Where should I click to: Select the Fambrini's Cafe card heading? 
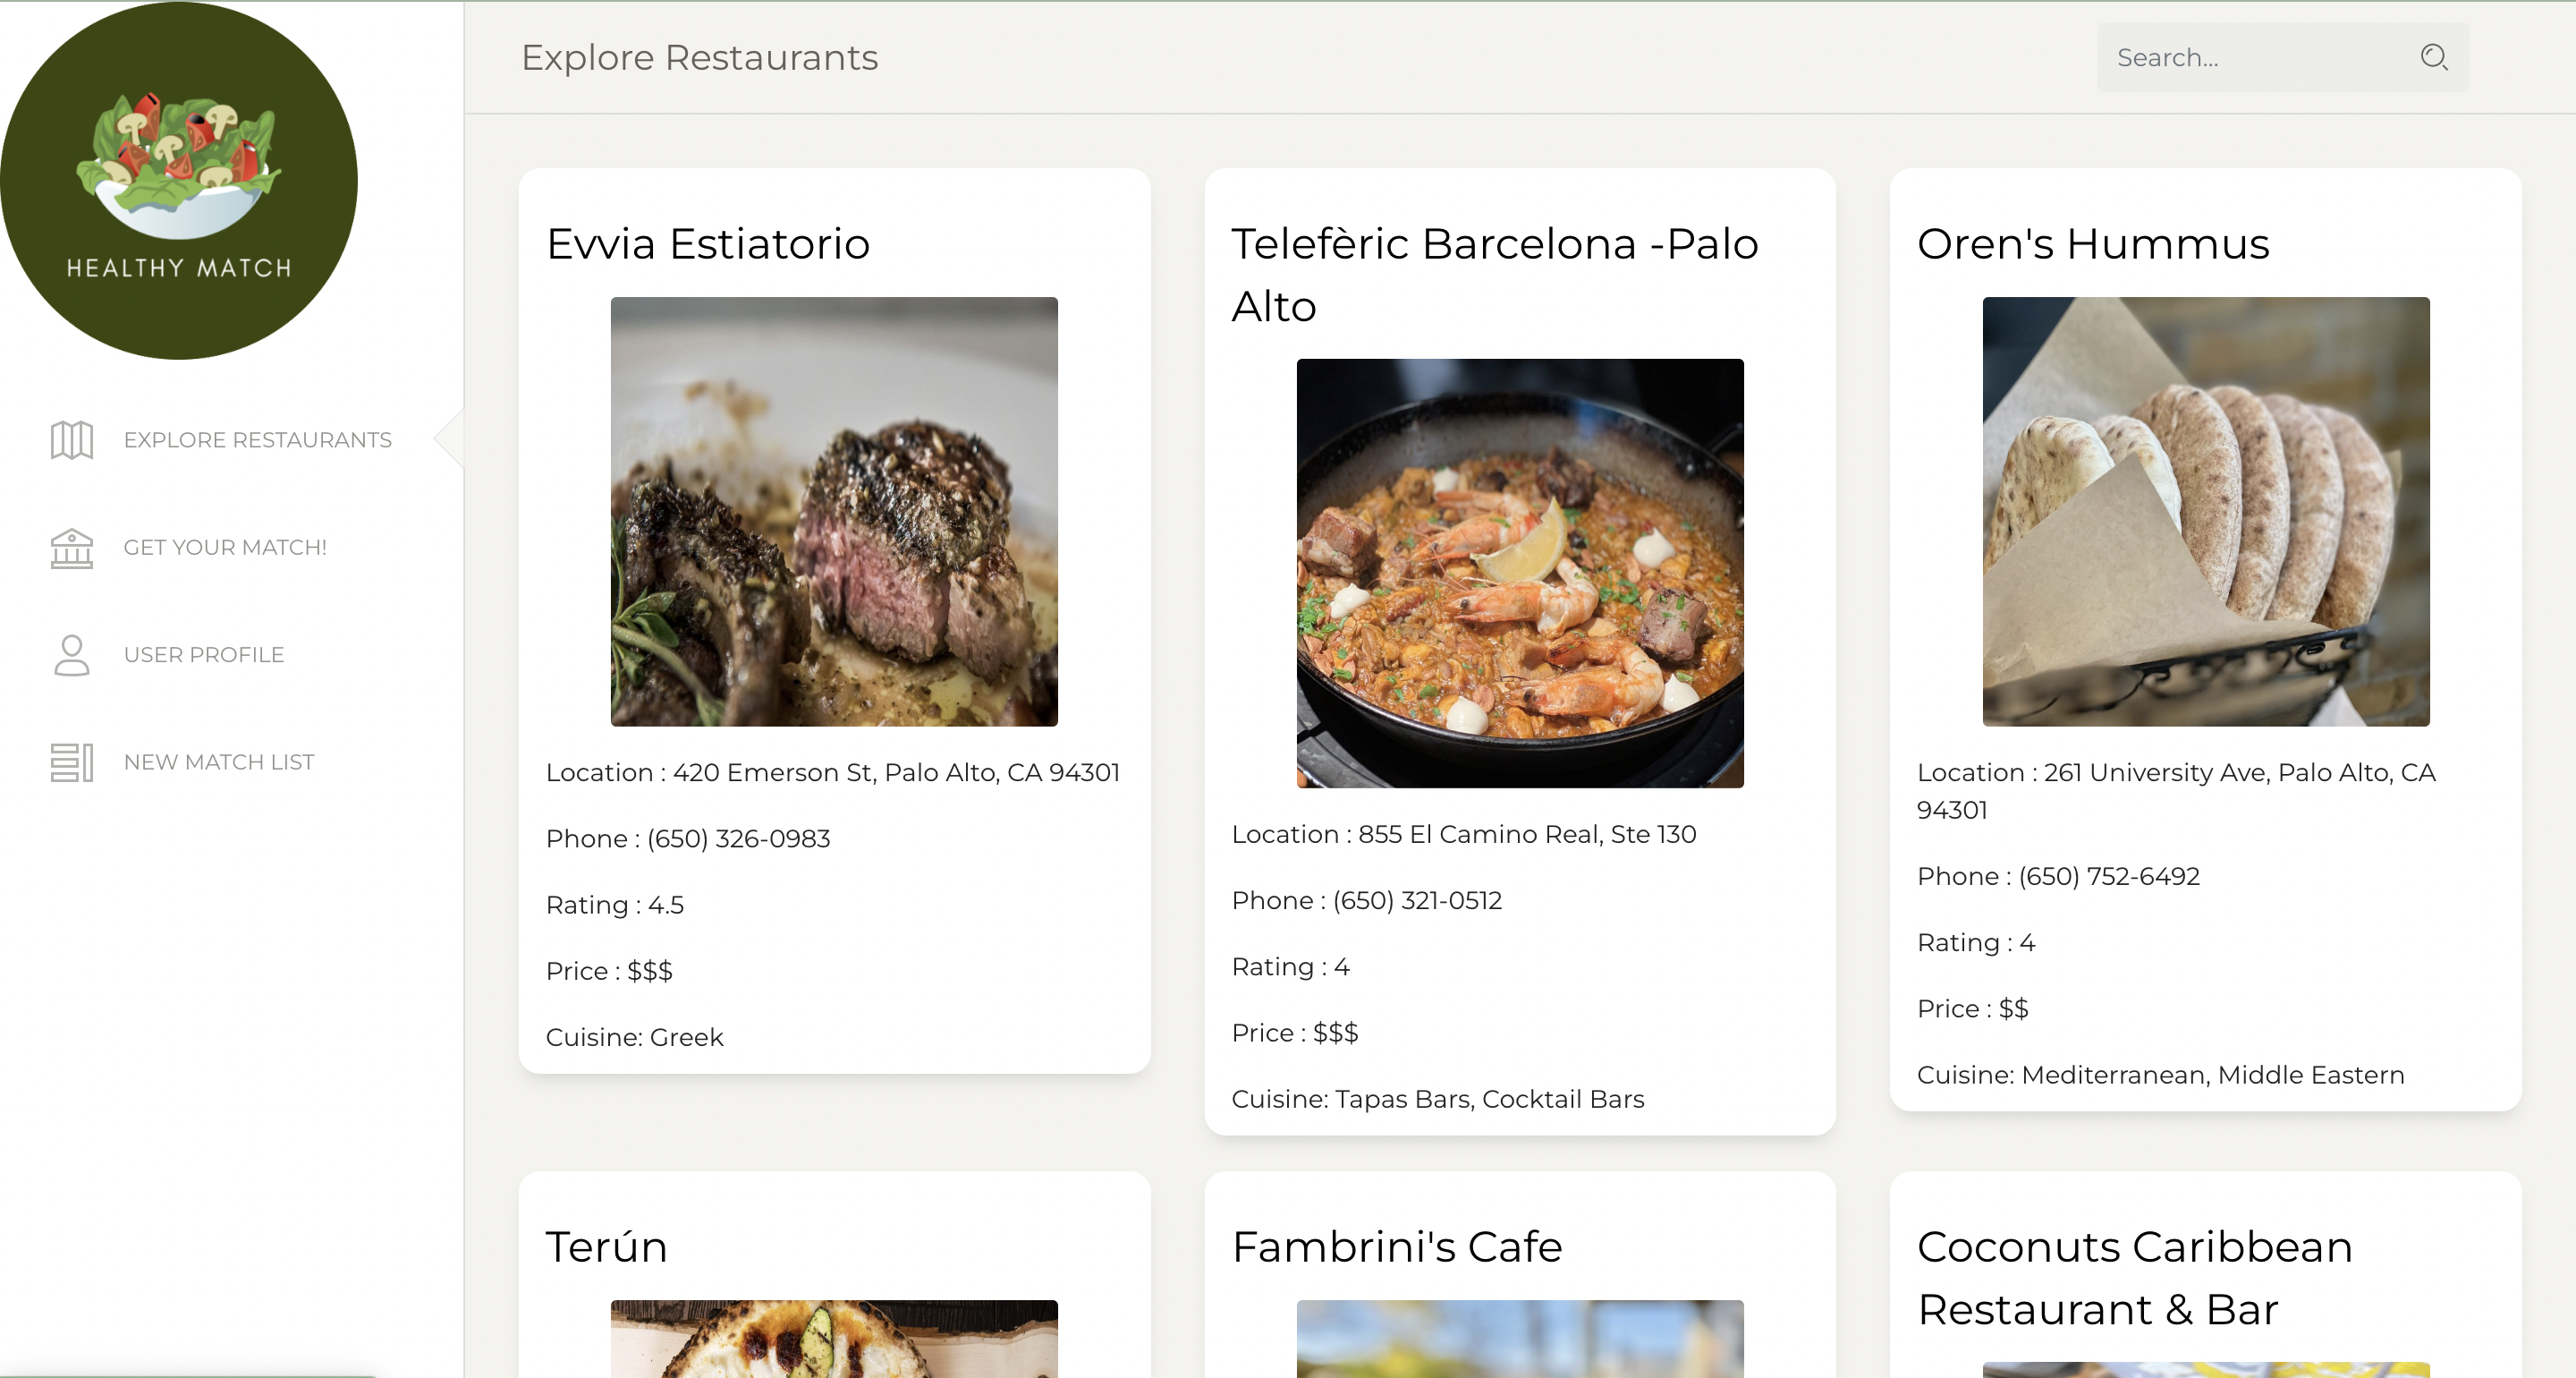click(x=1396, y=1246)
